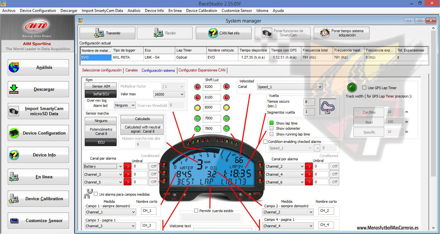Open the Alarm led Ninguno dropdown
Image resolution: width=440 pixels, height=234 pixels.
[125, 105]
